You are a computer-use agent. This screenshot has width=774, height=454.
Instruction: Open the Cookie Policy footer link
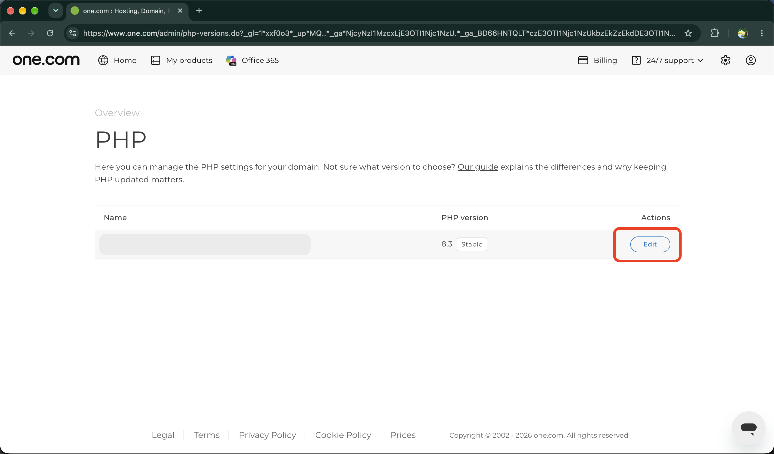click(343, 435)
